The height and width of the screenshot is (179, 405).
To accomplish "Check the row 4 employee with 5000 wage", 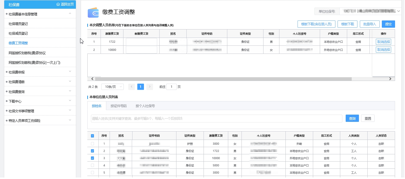I will 92,165.
